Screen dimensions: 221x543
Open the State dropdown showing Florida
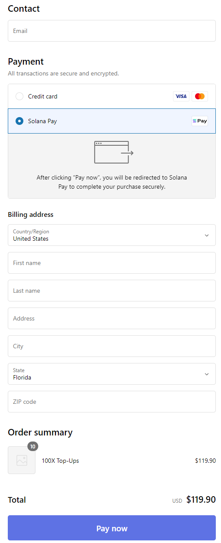[x=112, y=374]
